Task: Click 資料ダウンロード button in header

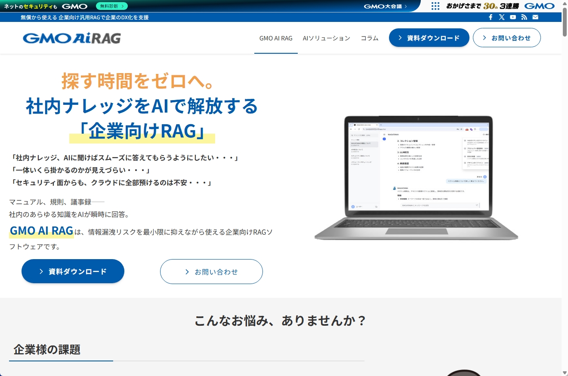Action: (x=429, y=38)
